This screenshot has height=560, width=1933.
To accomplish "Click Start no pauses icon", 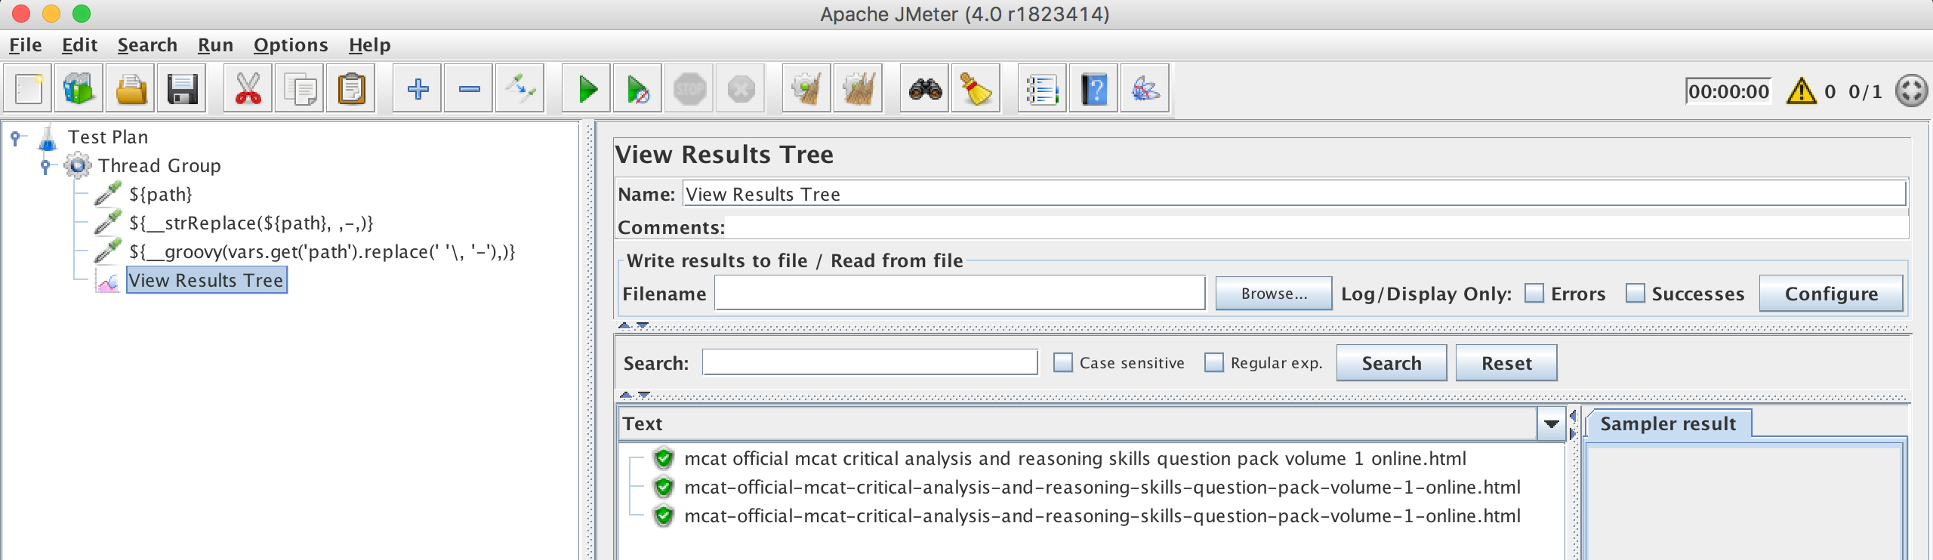I will click(x=638, y=90).
